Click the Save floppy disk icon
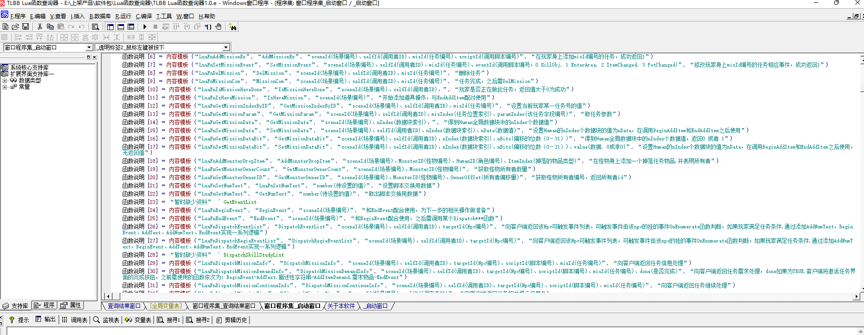This screenshot has width=864, height=335. pos(26,27)
